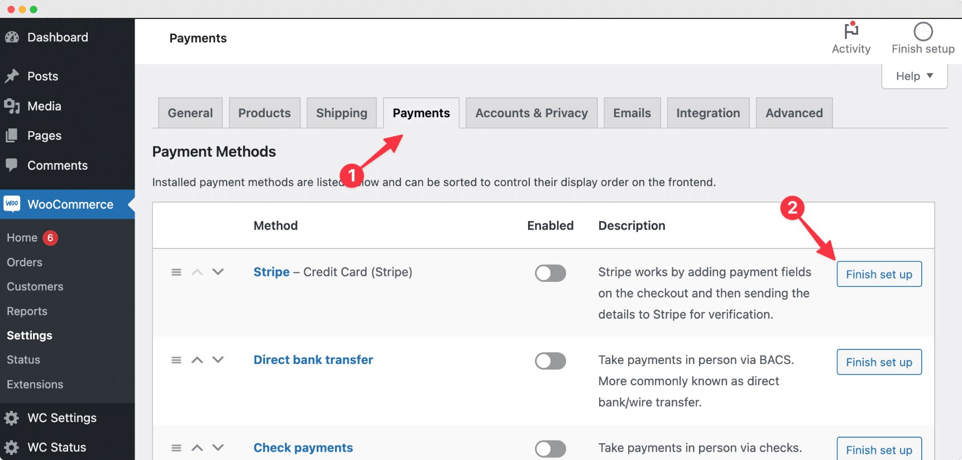The width and height of the screenshot is (962, 460).
Task: Enable the Check payments toggle
Action: [x=550, y=448]
